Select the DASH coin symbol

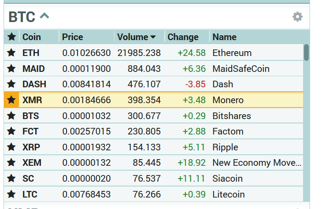pos(34,84)
